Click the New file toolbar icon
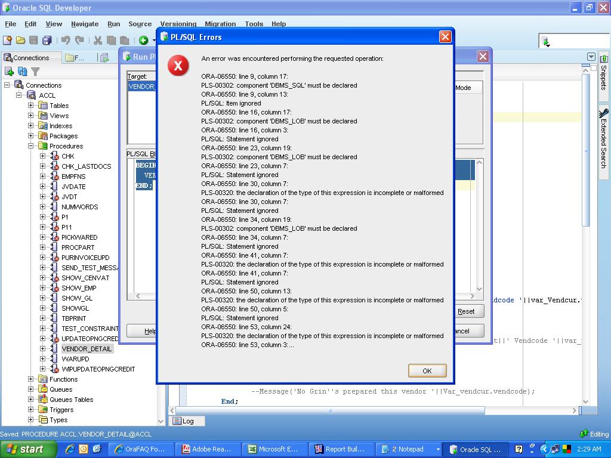 [x=7, y=40]
